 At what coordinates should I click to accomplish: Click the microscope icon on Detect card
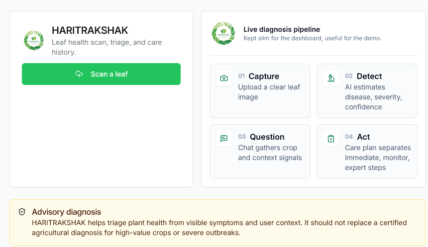point(331,78)
